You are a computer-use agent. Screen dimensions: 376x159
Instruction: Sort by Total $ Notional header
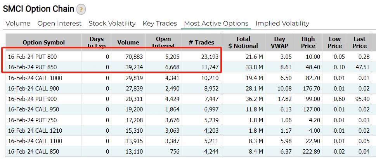[x=243, y=43]
